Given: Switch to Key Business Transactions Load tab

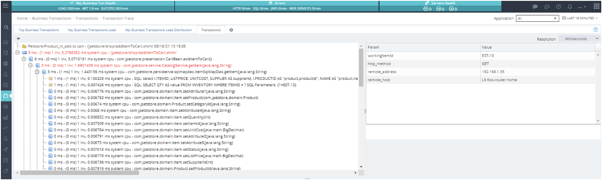Looking at the screenshot, I should click(92, 30).
